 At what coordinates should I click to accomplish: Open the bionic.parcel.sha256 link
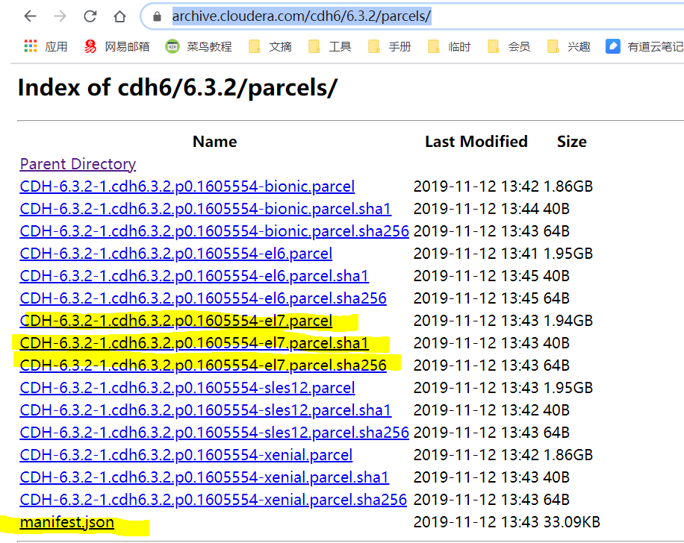214,231
